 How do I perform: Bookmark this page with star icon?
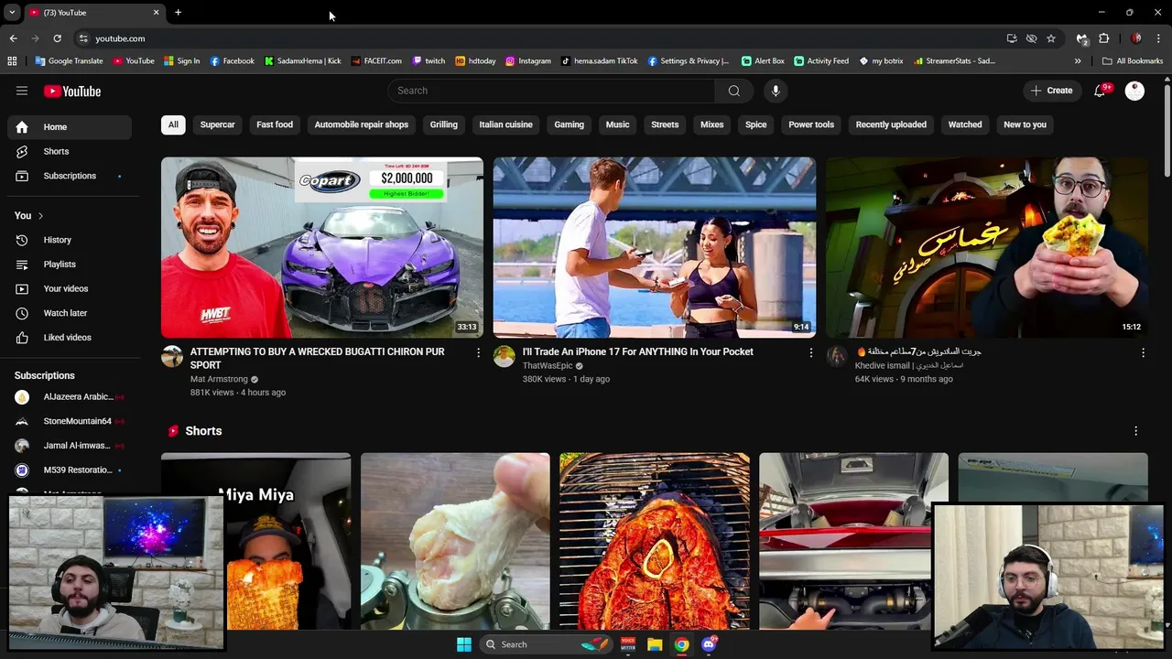coord(1051,38)
